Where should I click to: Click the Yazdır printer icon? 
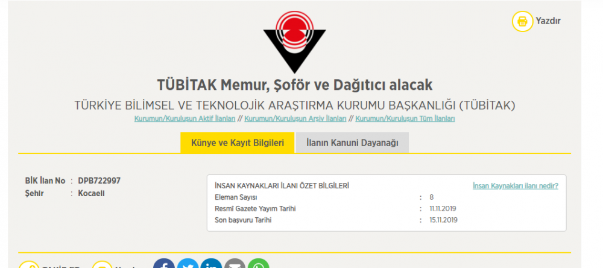point(522,21)
